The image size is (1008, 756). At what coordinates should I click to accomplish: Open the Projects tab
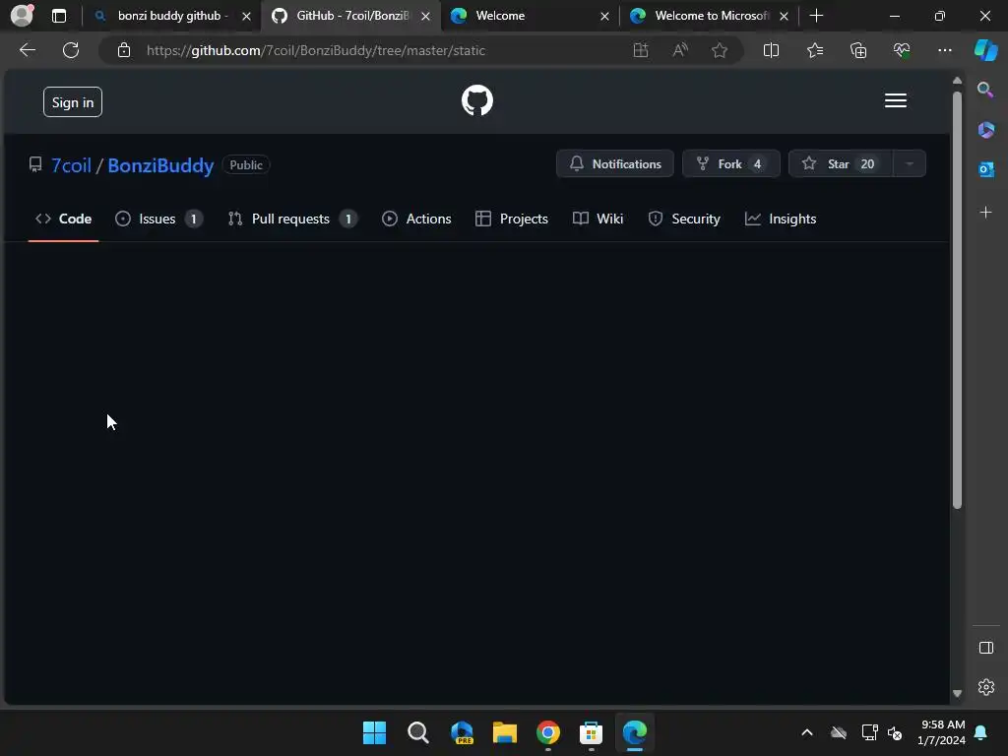click(512, 220)
